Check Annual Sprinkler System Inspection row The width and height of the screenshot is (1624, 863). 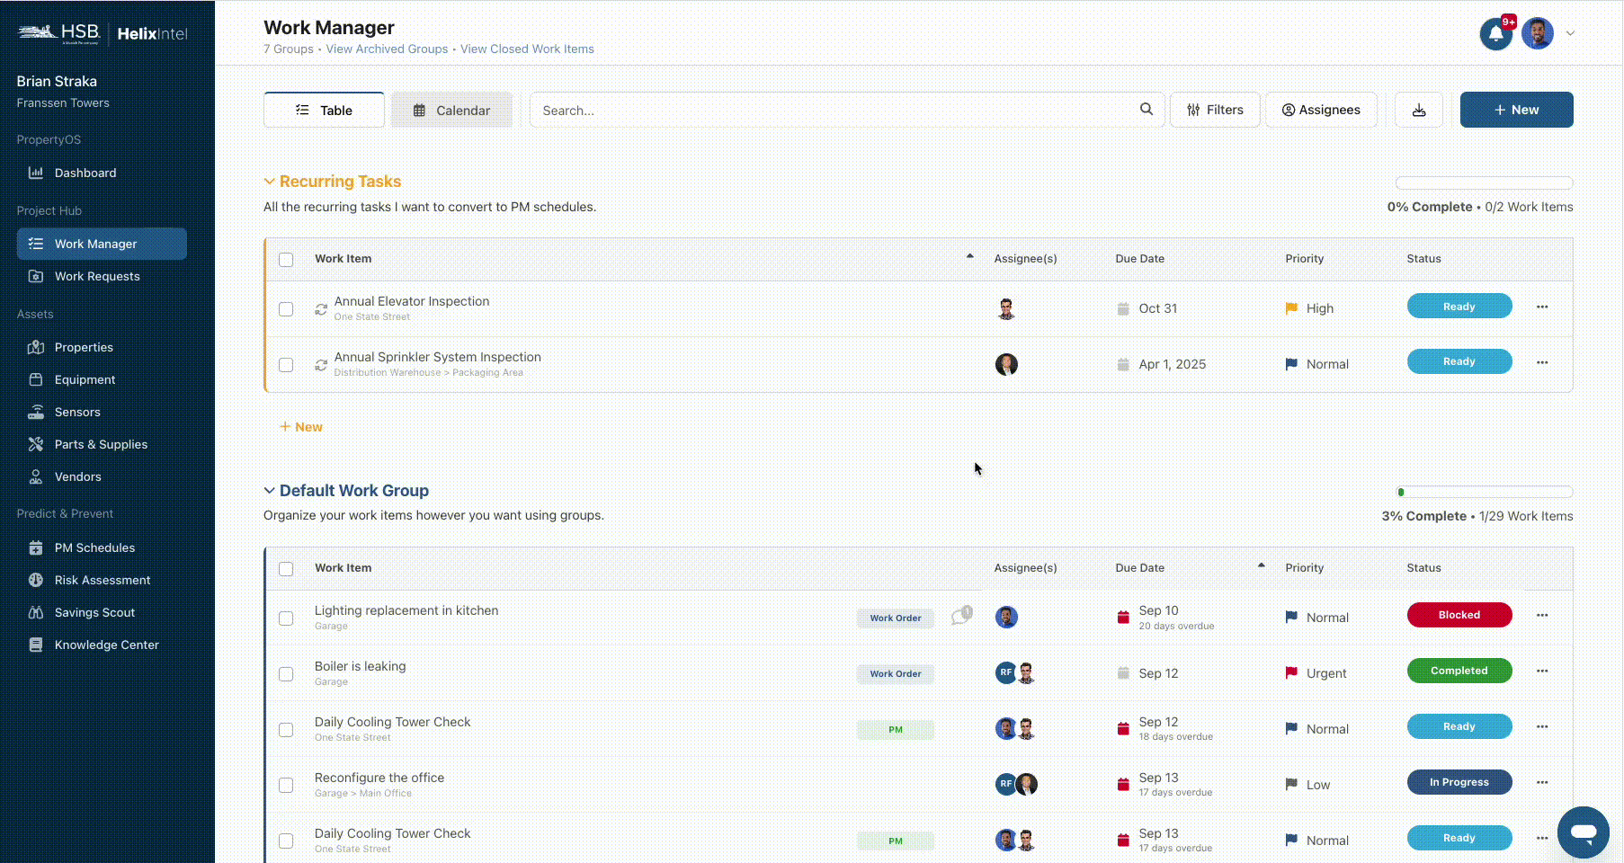point(286,365)
